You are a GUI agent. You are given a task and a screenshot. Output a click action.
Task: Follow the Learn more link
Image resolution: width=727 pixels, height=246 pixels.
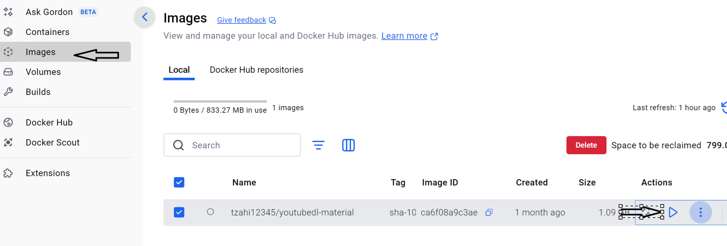(404, 36)
